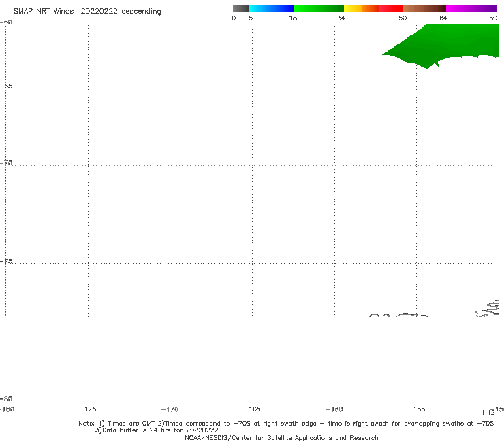The width and height of the screenshot is (504, 442).
Task: Click the color bar label '34'
Action: point(341,18)
